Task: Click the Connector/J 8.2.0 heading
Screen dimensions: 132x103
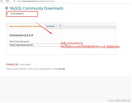Action: click(x=21, y=35)
